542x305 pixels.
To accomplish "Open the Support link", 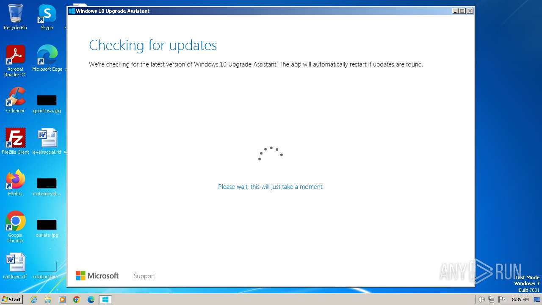I will coord(144,276).
